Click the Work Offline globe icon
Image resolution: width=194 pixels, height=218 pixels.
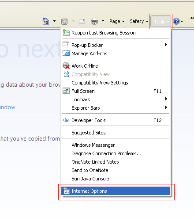[66, 65]
